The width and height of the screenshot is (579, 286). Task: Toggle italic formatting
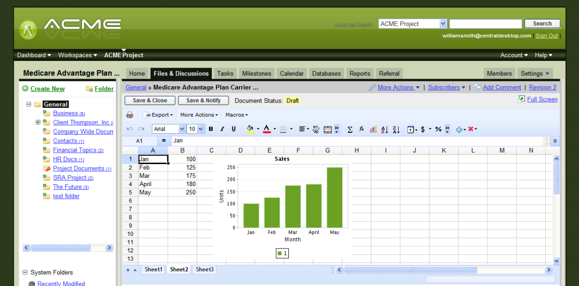click(x=222, y=129)
